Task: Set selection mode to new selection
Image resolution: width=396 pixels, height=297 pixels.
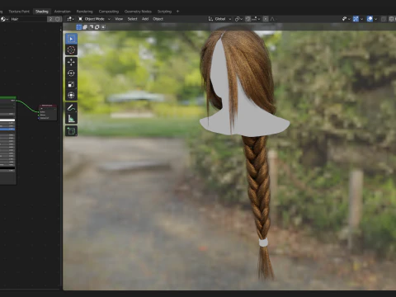Action: [79, 27]
